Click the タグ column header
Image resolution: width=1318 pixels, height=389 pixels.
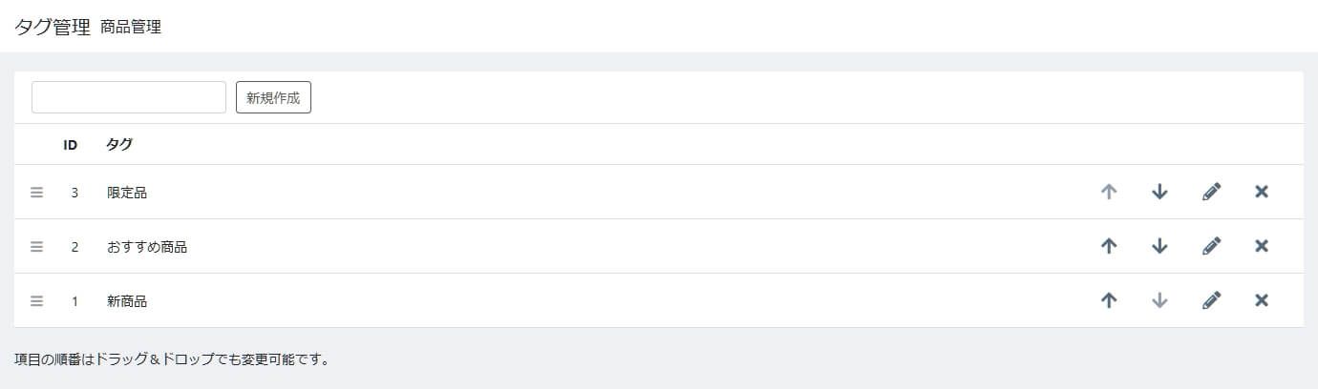(119, 145)
